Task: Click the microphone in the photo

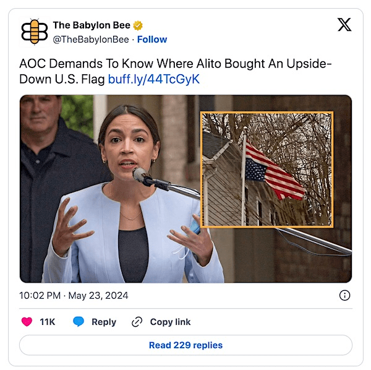Action: pyautogui.click(x=151, y=178)
